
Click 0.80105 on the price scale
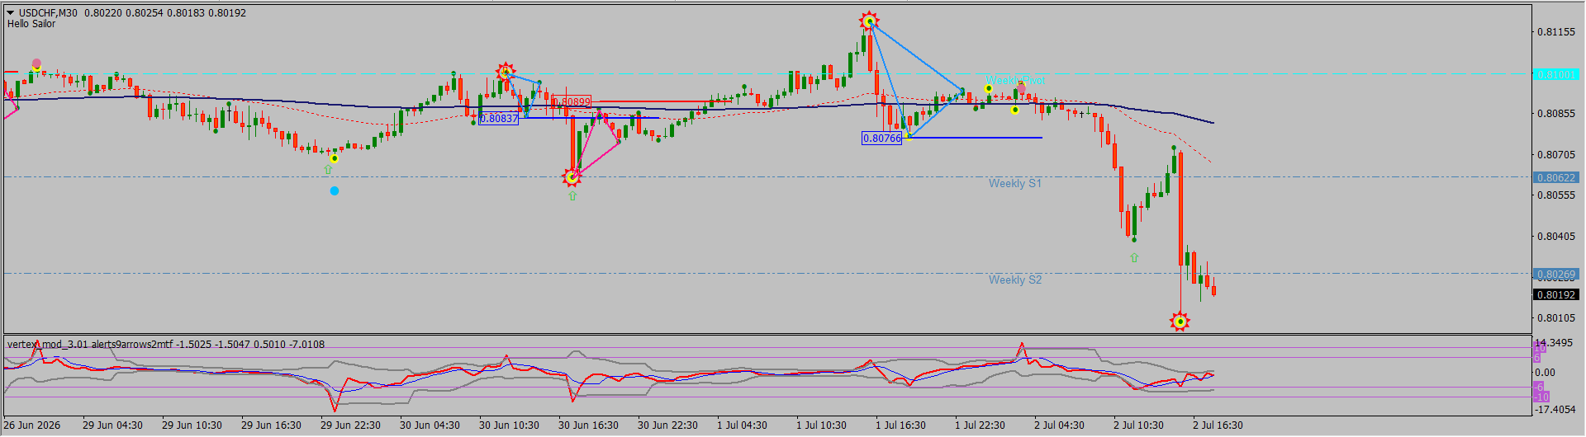pos(1556,317)
